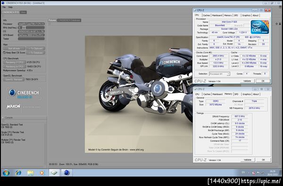
Task: Open Graphics tab in upper CPU-Z window
Action: click(x=246, y=16)
